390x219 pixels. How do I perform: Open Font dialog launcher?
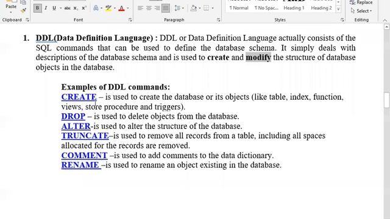pos(130,20)
